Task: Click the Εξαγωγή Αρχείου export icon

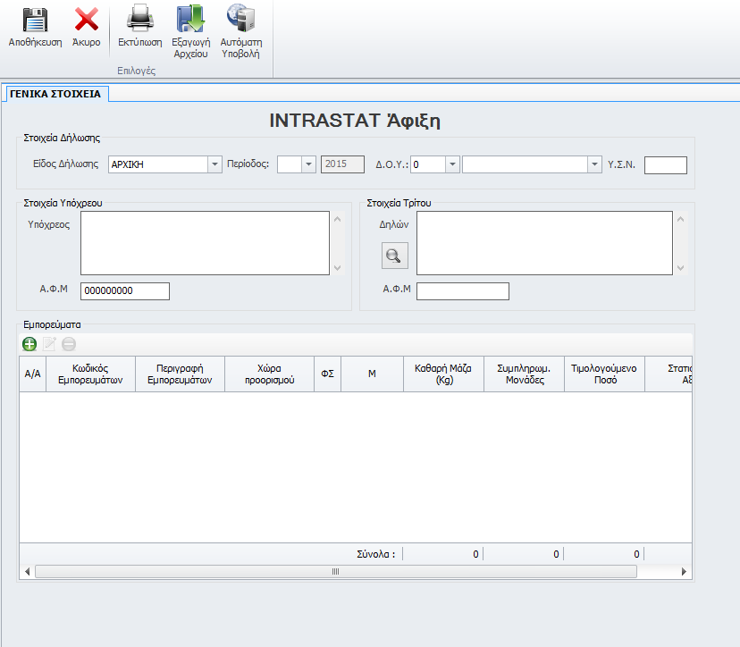Action: (x=190, y=19)
